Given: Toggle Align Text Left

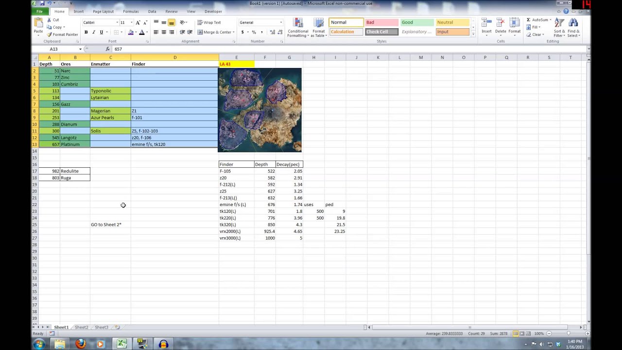Looking at the screenshot, I should pos(156,32).
